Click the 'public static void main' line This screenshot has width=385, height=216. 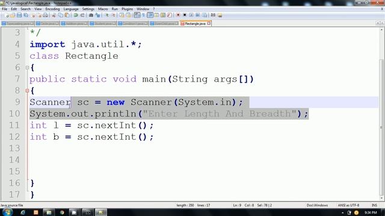(141, 79)
